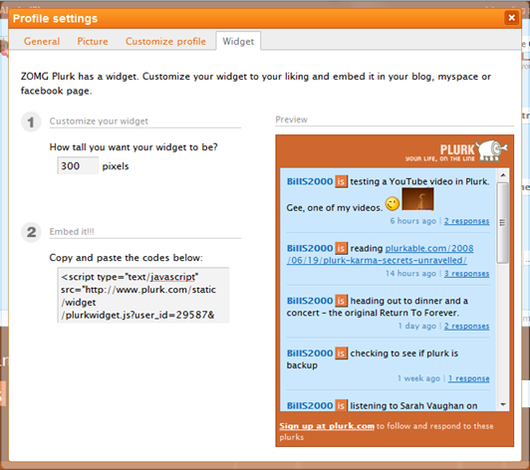The image size is (530, 470).
Task: Click the wink emoticon in first plurk
Action: click(393, 203)
